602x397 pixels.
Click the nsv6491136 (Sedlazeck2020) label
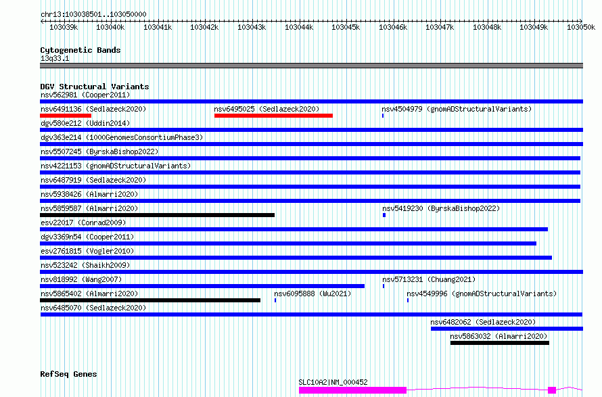(x=93, y=109)
